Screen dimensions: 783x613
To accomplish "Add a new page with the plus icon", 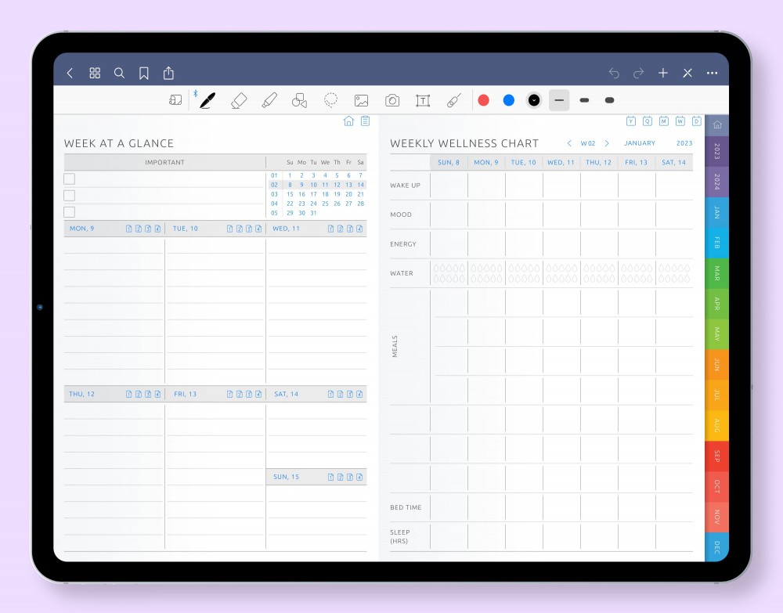I will point(663,74).
